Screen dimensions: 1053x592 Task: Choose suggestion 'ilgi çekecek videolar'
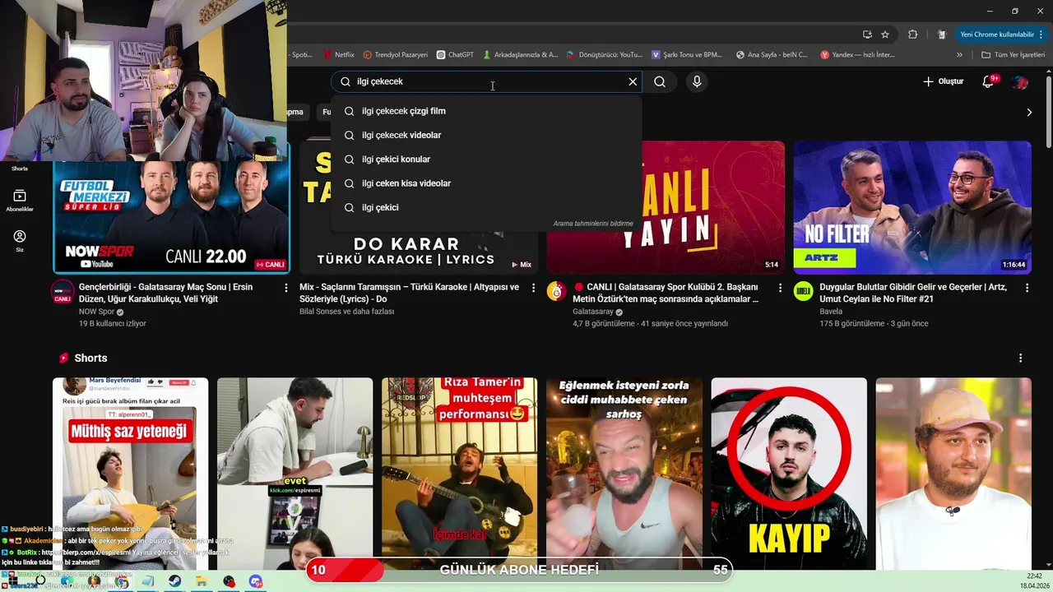pos(486,135)
